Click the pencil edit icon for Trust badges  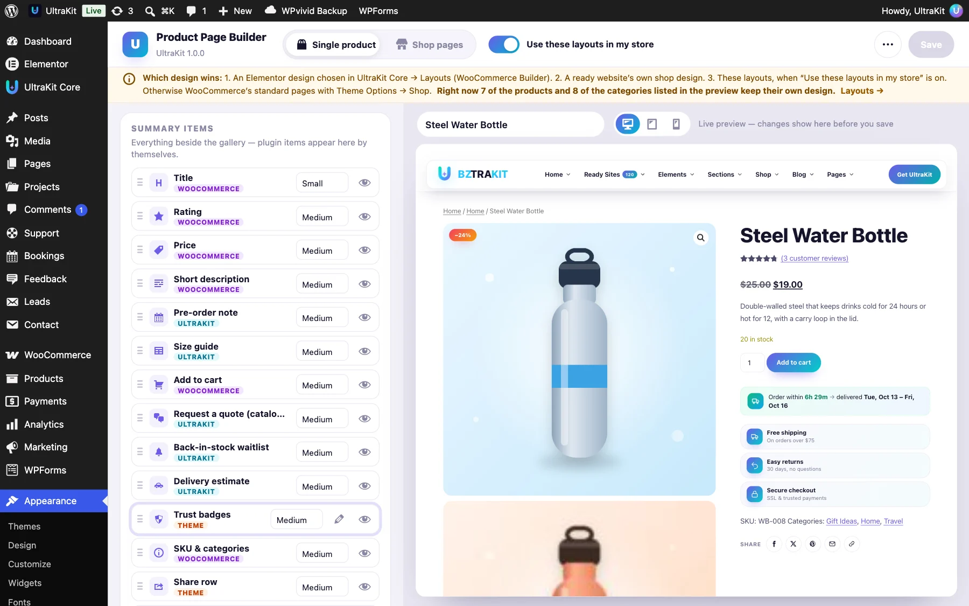click(x=339, y=519)
